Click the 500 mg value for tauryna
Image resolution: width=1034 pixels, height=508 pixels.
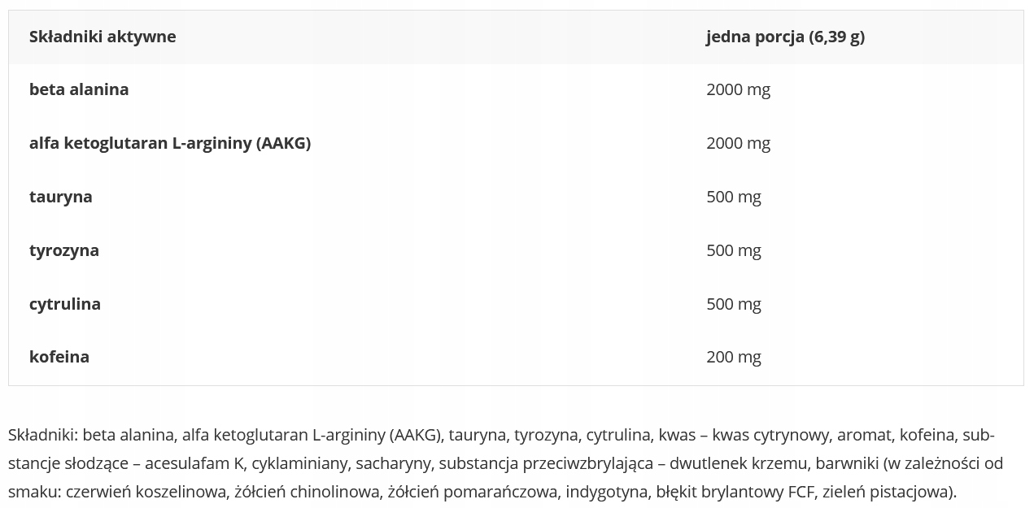click(734, 197)
